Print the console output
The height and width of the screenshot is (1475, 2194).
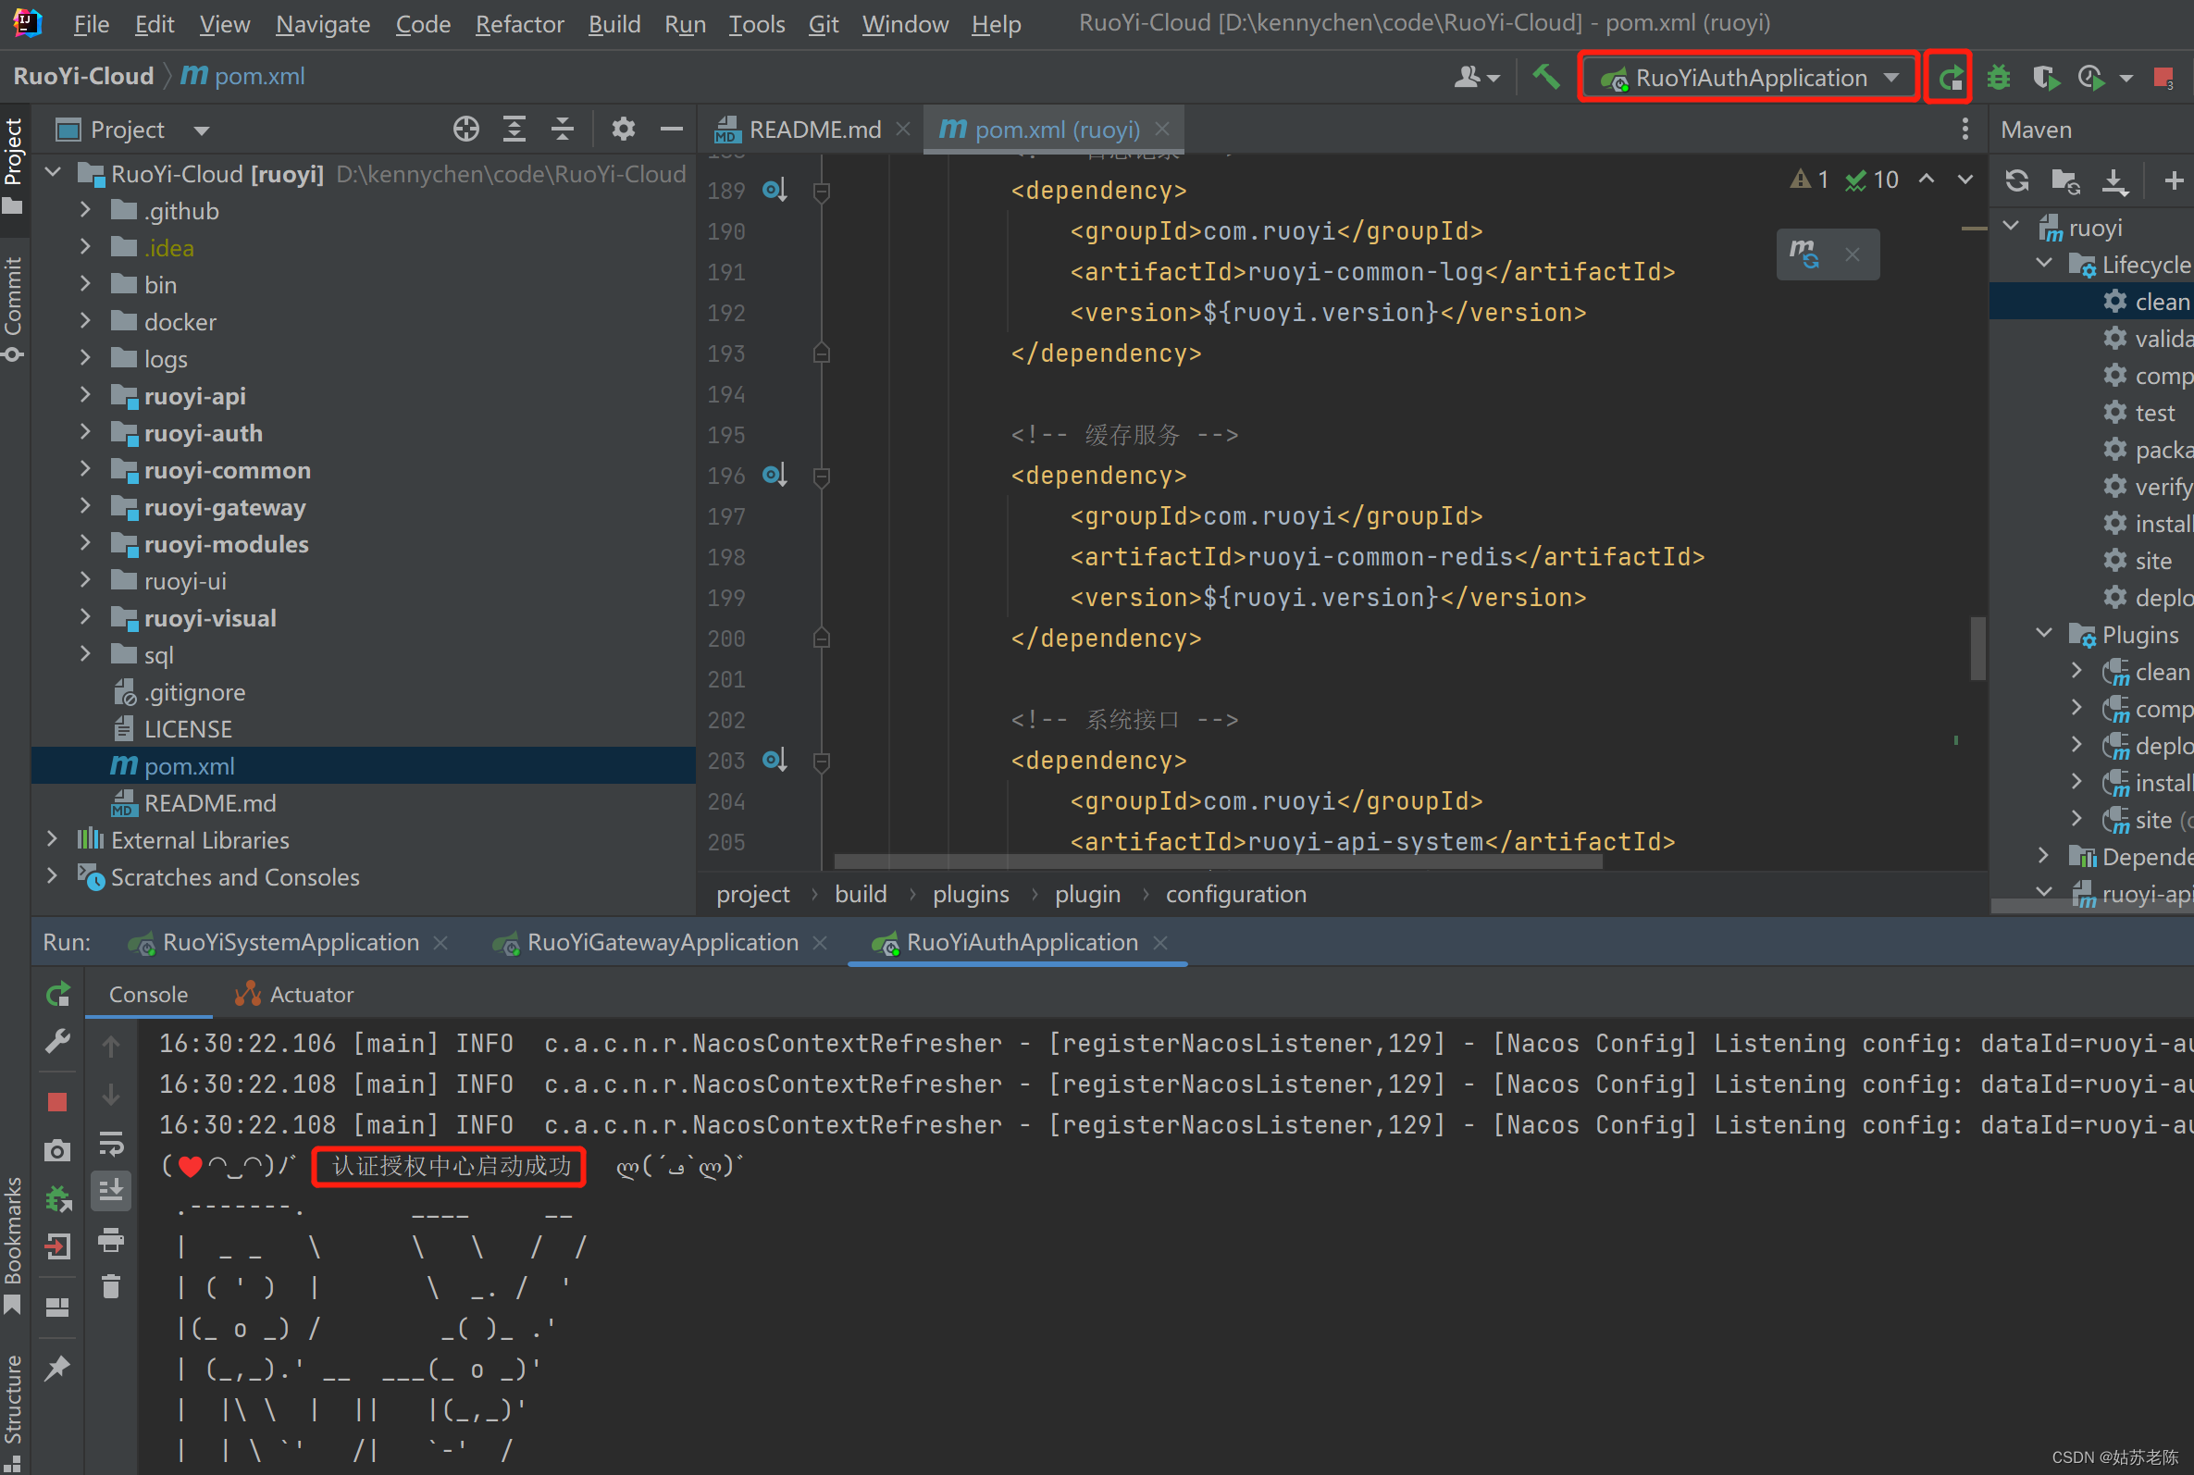(x=111, y=1240)
